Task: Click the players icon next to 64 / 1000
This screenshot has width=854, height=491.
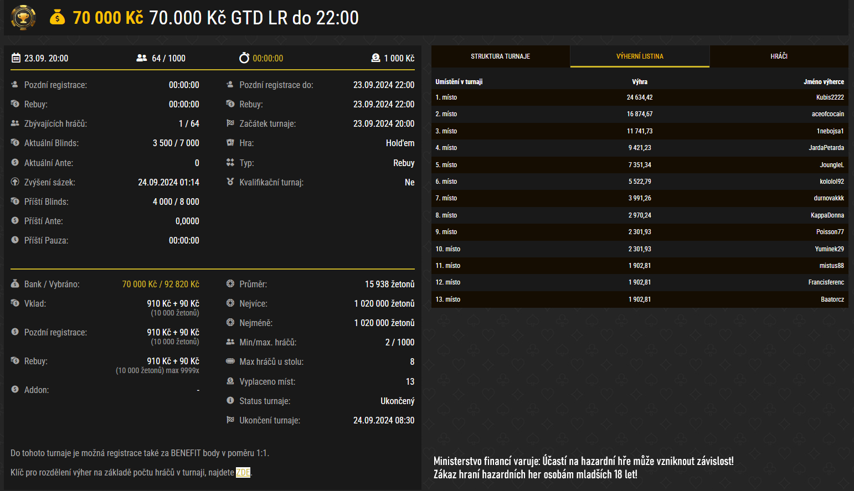Action: pyautogui.click(x=142, y=58)
